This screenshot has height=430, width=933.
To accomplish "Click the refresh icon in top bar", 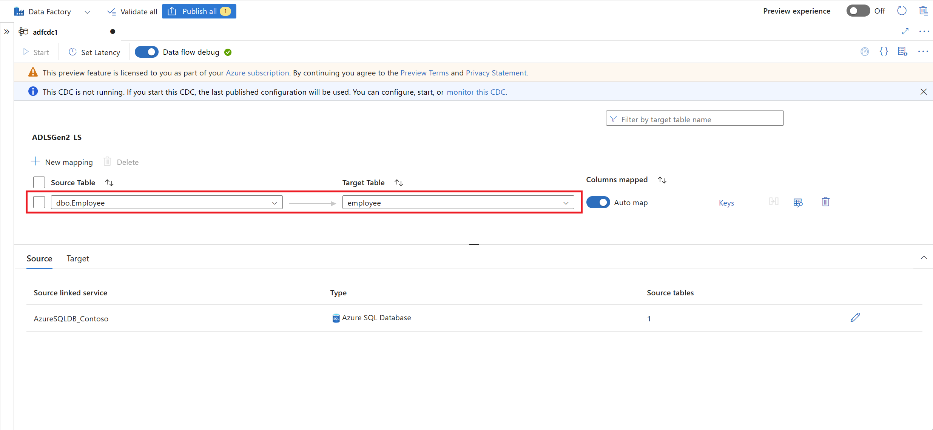I will point(902,11).
